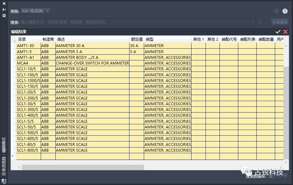
Task: Open palette properties menu icon
Action: click(x=4, y=16)
